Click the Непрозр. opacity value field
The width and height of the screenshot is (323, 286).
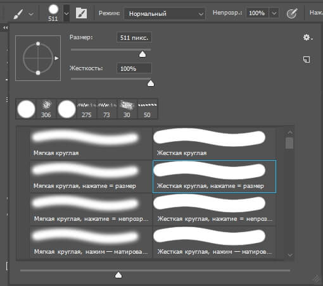point(257,13)
